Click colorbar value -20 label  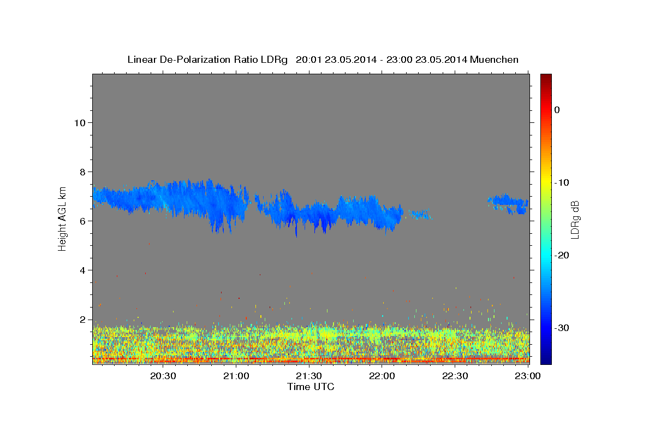561,255
